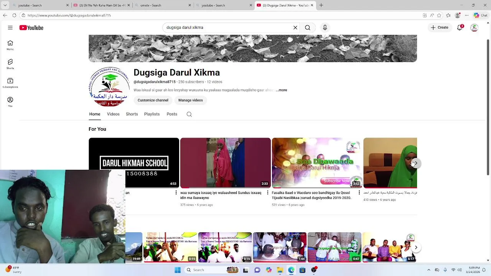
Task: Switch to the Shorts channel tab
Action: (x=132, y=114)
